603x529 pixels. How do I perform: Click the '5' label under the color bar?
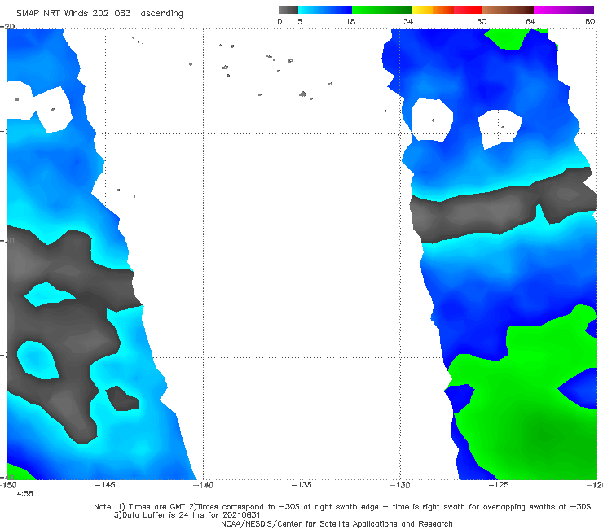coord(300,22)
